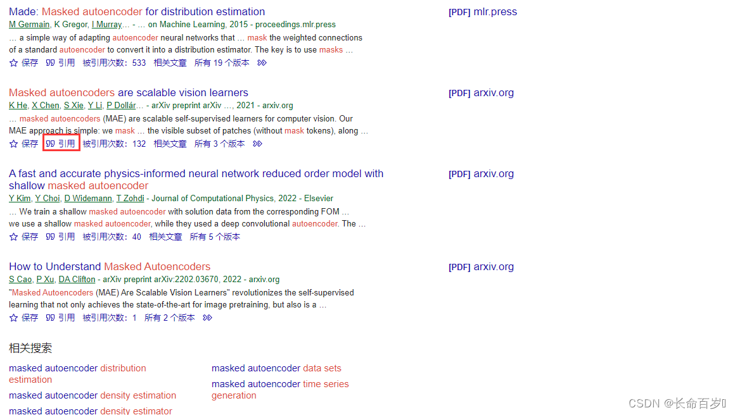Screen dimensions: 735x415
Task: View author profile Y Choi
Action: pyautogui.click(x=48, y=199)
